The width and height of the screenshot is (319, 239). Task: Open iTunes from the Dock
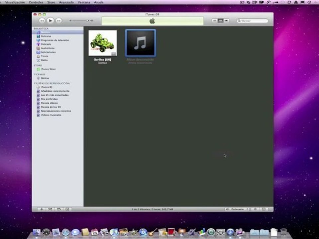pos(114,232)
